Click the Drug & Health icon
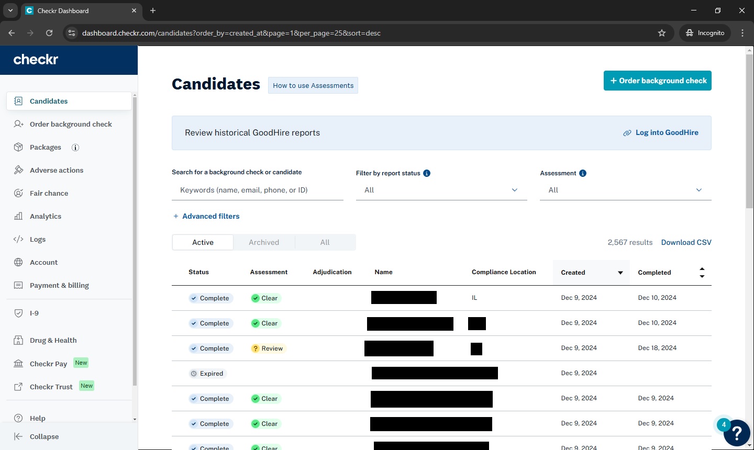The width and height of the screenshot is (754, 450). tap(18, 340)
